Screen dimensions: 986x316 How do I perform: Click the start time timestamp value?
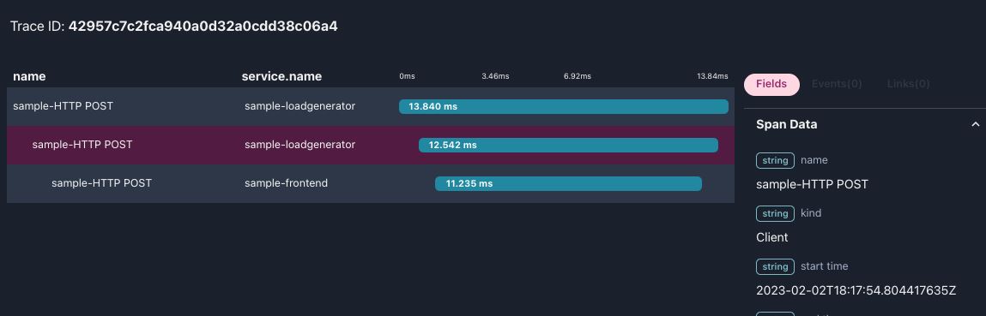(856, 291)
